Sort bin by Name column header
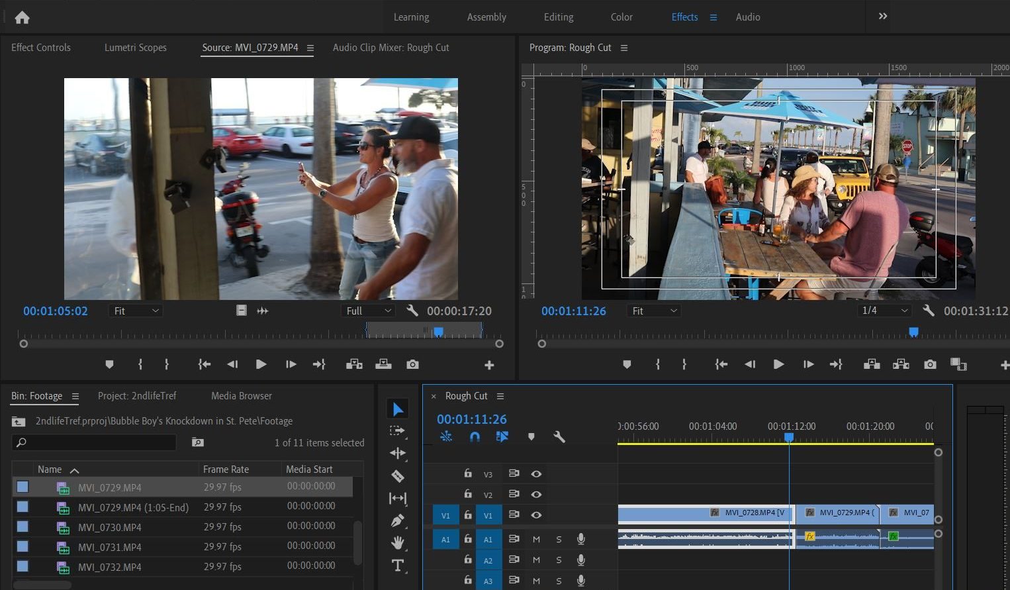 pyautogui.click(x=50, y=469)
